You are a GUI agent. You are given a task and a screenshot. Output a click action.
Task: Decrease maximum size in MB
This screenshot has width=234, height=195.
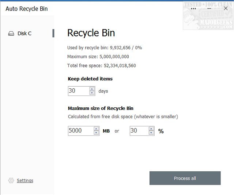tap(97, 133)
